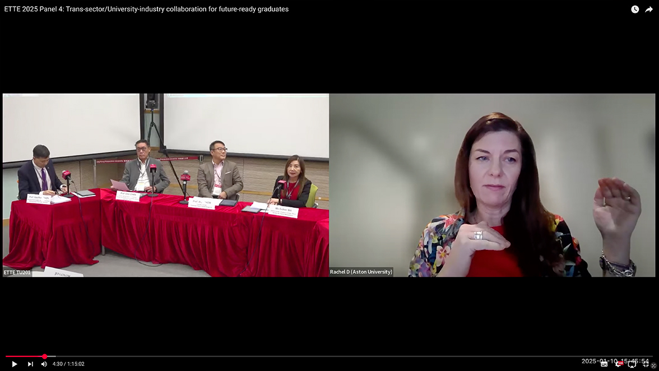Open the ETTE 2025 Panel 4 title link
The width and height of the screenshot is (659, 371).
146,9
